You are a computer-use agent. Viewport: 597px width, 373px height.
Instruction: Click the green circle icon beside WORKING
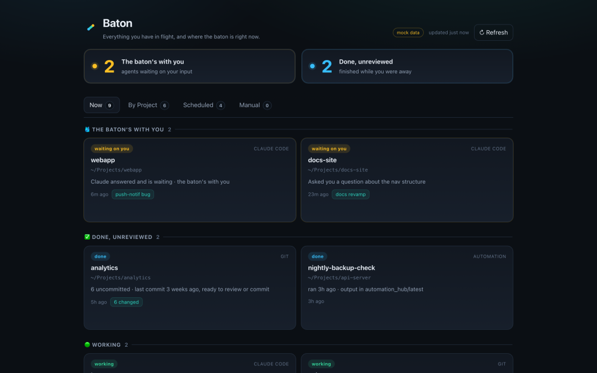click(87, 344)
